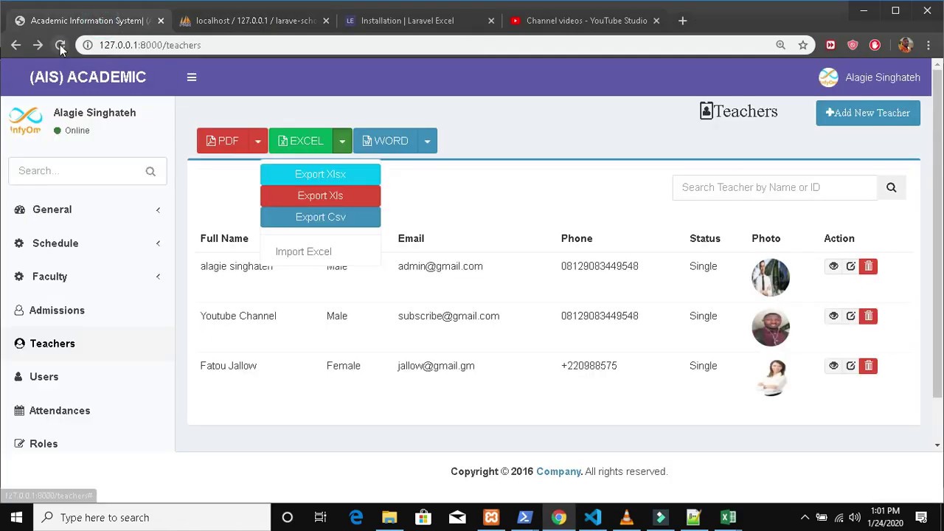Viewport: 944px width, 531px height.
Task: Click browser zoom magnifier icon
Action: click(780, 45)
